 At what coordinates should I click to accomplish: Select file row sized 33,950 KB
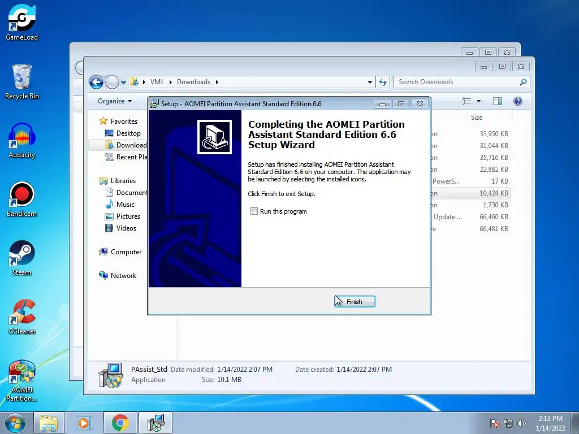click(470, 133)
